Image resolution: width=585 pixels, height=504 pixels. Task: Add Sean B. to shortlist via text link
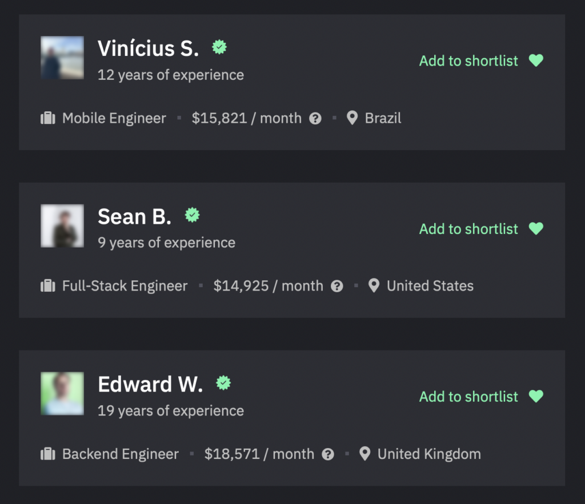(x=468, y=229)
